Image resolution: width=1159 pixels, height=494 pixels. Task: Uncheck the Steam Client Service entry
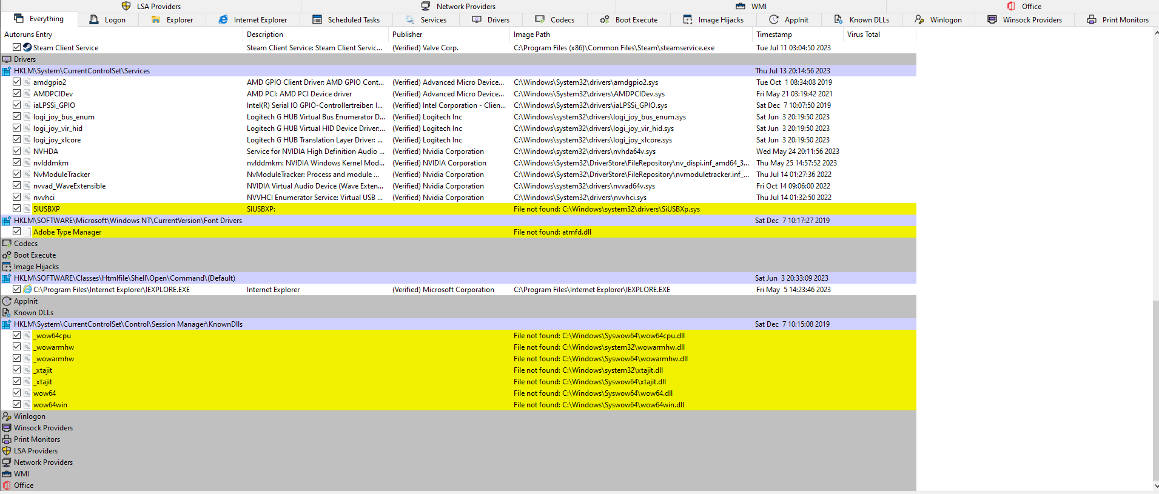pos(17,47)
